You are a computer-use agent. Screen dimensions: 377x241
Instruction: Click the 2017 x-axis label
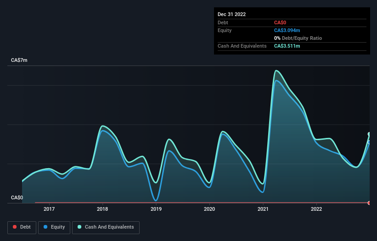pyautogui.click(x=49, y=209)
